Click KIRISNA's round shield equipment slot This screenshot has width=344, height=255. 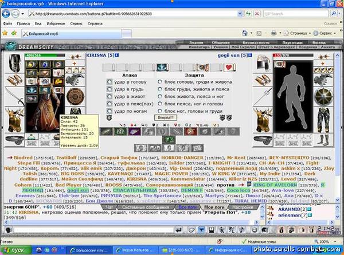[75, 96]
